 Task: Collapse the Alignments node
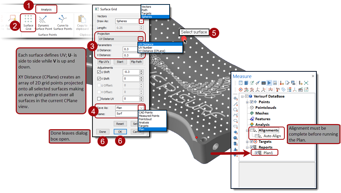click(x=247, y=130)
